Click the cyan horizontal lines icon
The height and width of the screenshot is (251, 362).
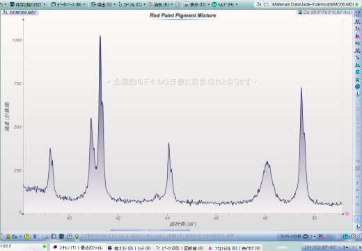[x=357, y=72]
